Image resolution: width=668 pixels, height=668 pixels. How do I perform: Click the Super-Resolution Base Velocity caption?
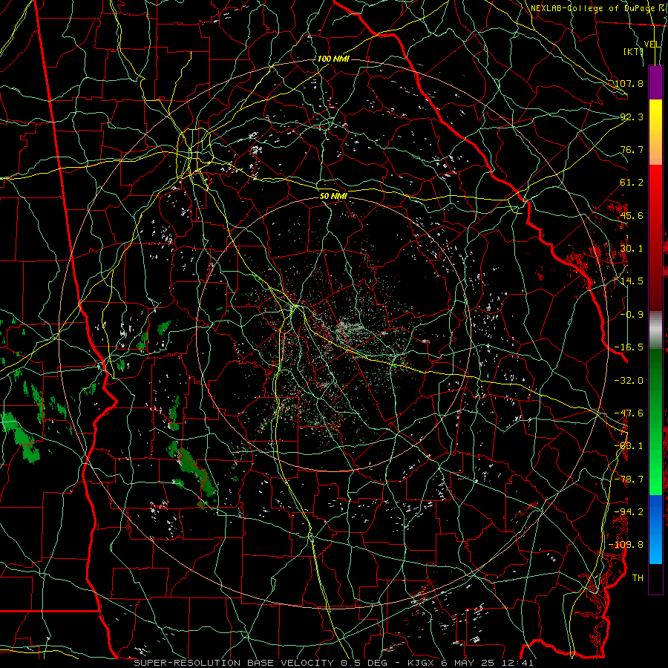point(333,663)
